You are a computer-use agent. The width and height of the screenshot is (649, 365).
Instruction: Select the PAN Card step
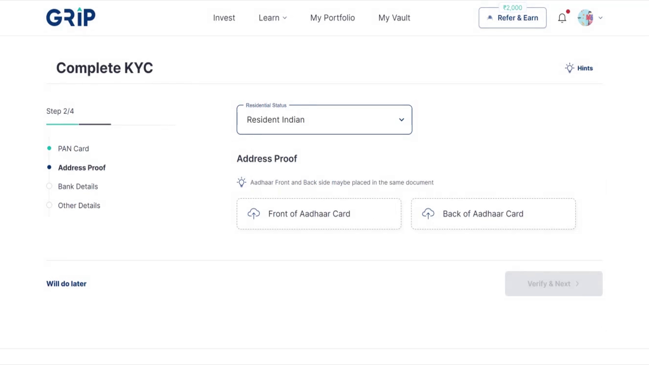[73, 149]
